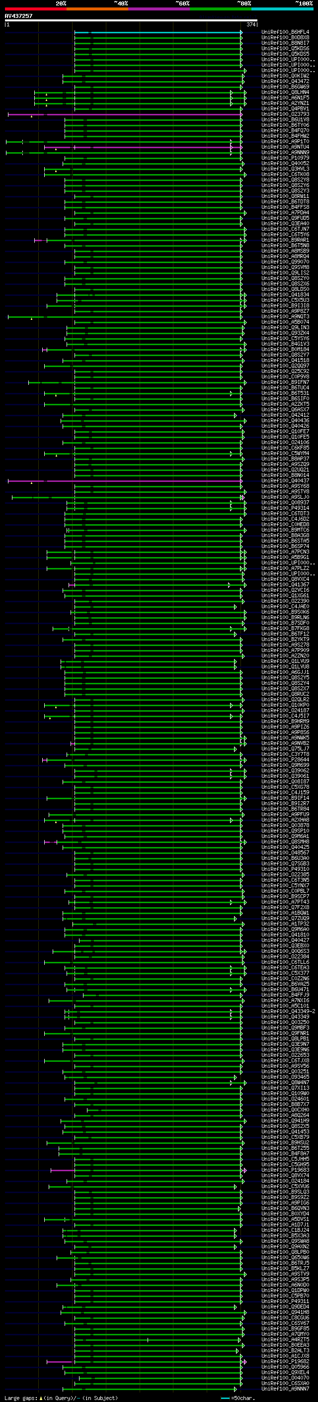This screenshot has width=318, height=1402.
Task: Select the UniRef100_Q6ASX7 label
Action: click(285, 410)
